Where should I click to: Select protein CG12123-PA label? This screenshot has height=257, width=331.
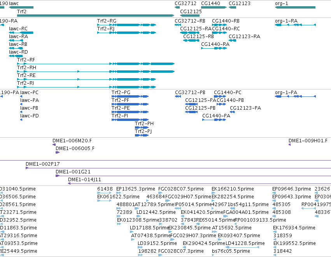click(x=245, y=108)
